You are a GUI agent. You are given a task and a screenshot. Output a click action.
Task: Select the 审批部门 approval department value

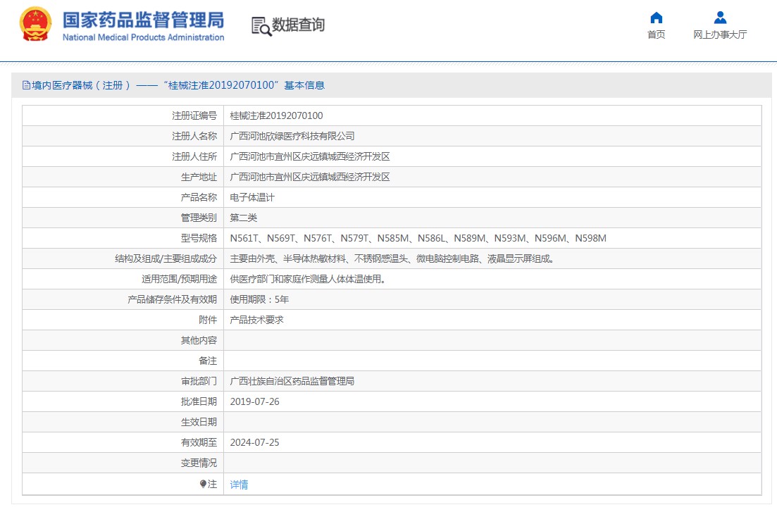click(293, 381)
